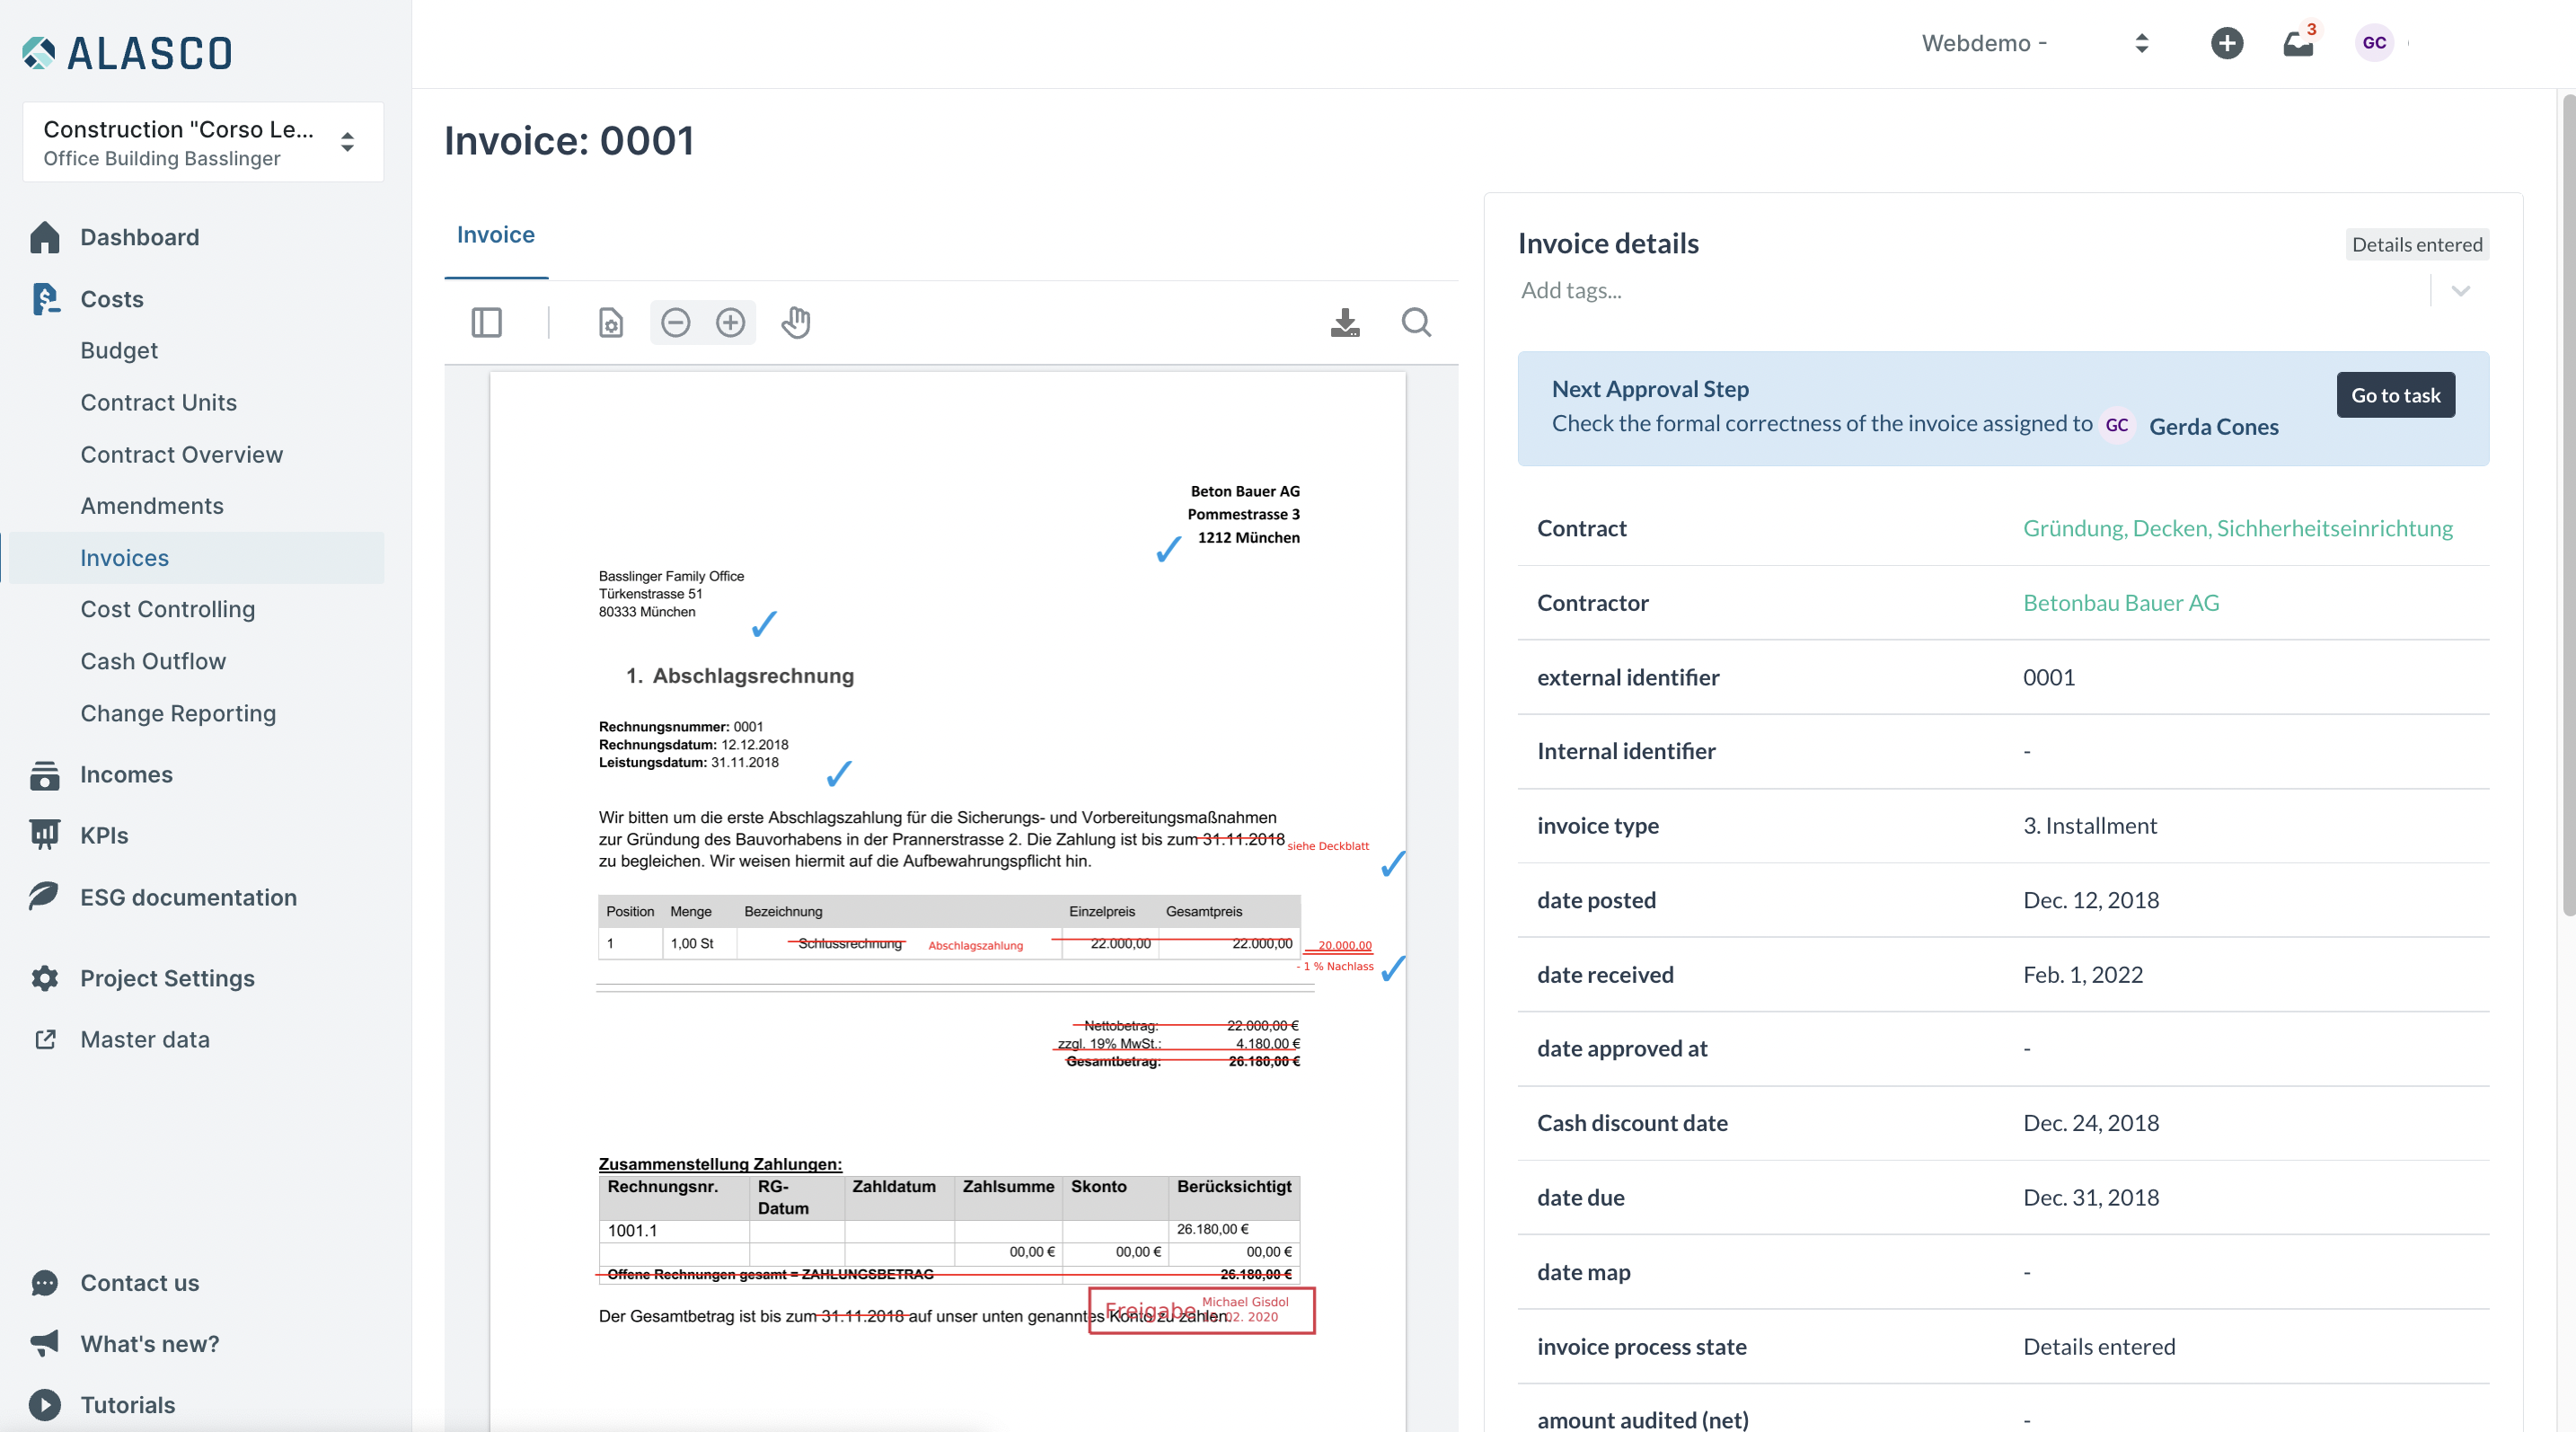2576x1432 pixels.
Task: Click the Go to task button
Action: click(2396, 395)
